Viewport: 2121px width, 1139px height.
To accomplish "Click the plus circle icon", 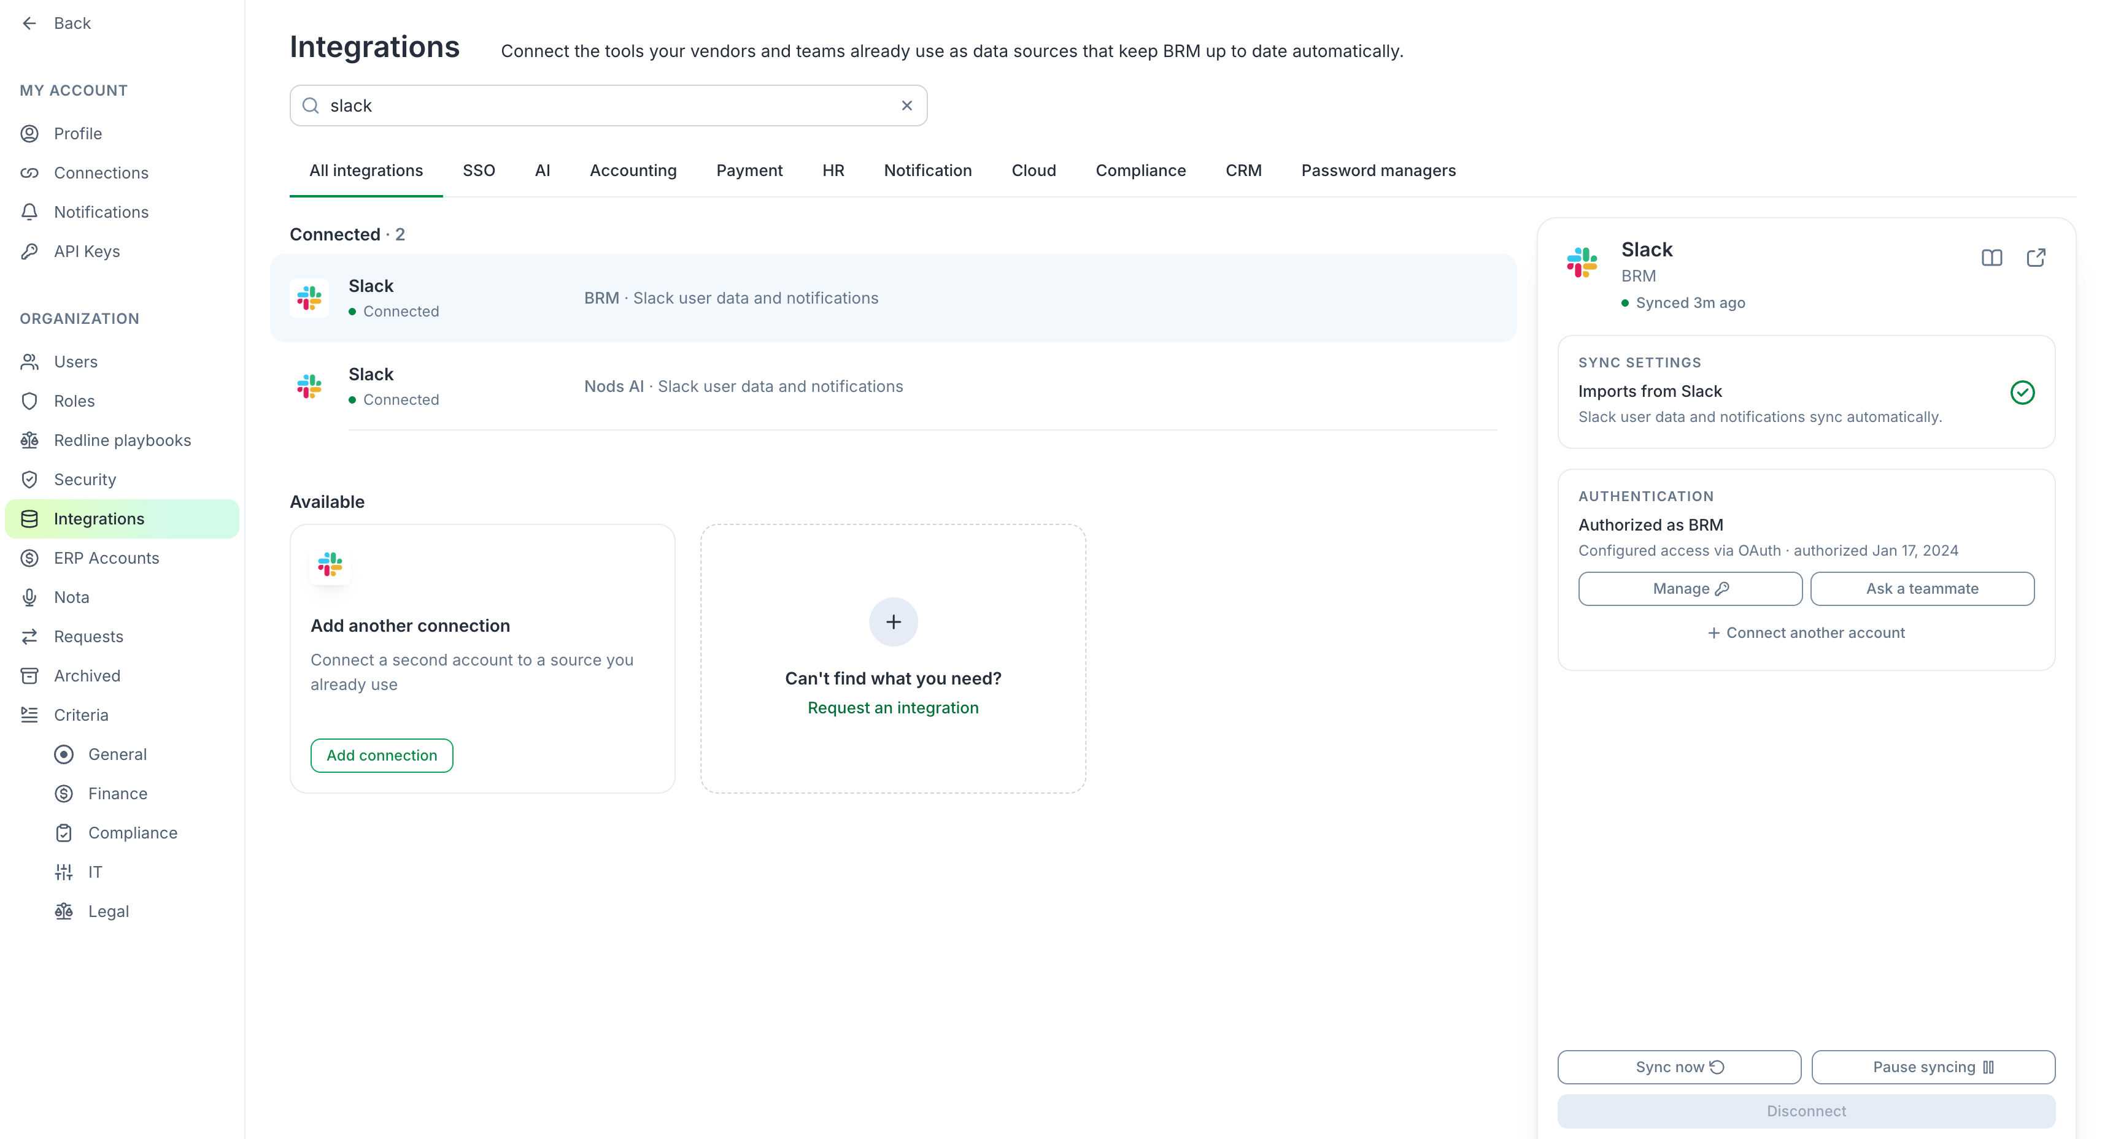I will click(x=894, y=622).
